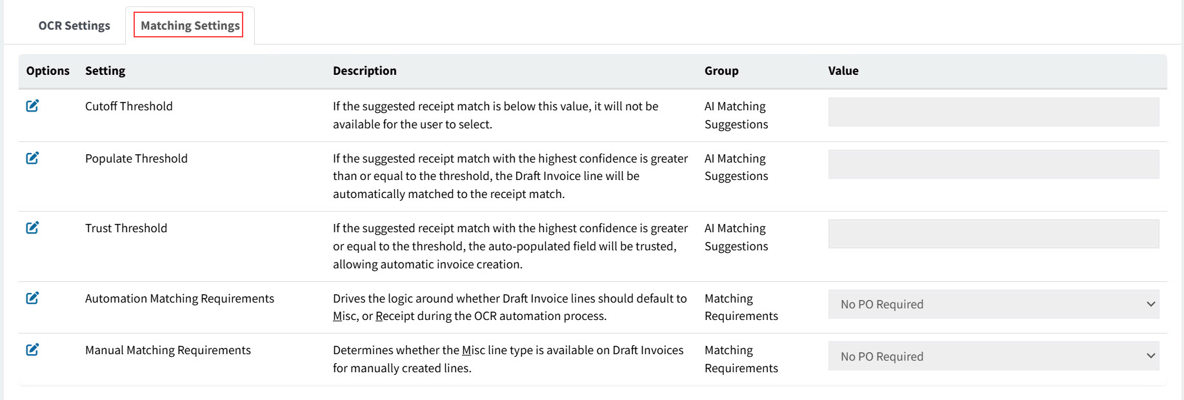Click the Value column header
Viewport: 1184px width, 400px height.
[x=843, y=70]
